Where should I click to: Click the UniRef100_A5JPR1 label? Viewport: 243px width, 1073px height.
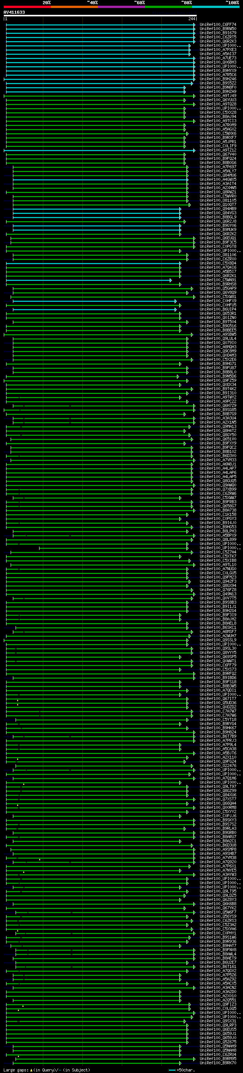[218, 142]
